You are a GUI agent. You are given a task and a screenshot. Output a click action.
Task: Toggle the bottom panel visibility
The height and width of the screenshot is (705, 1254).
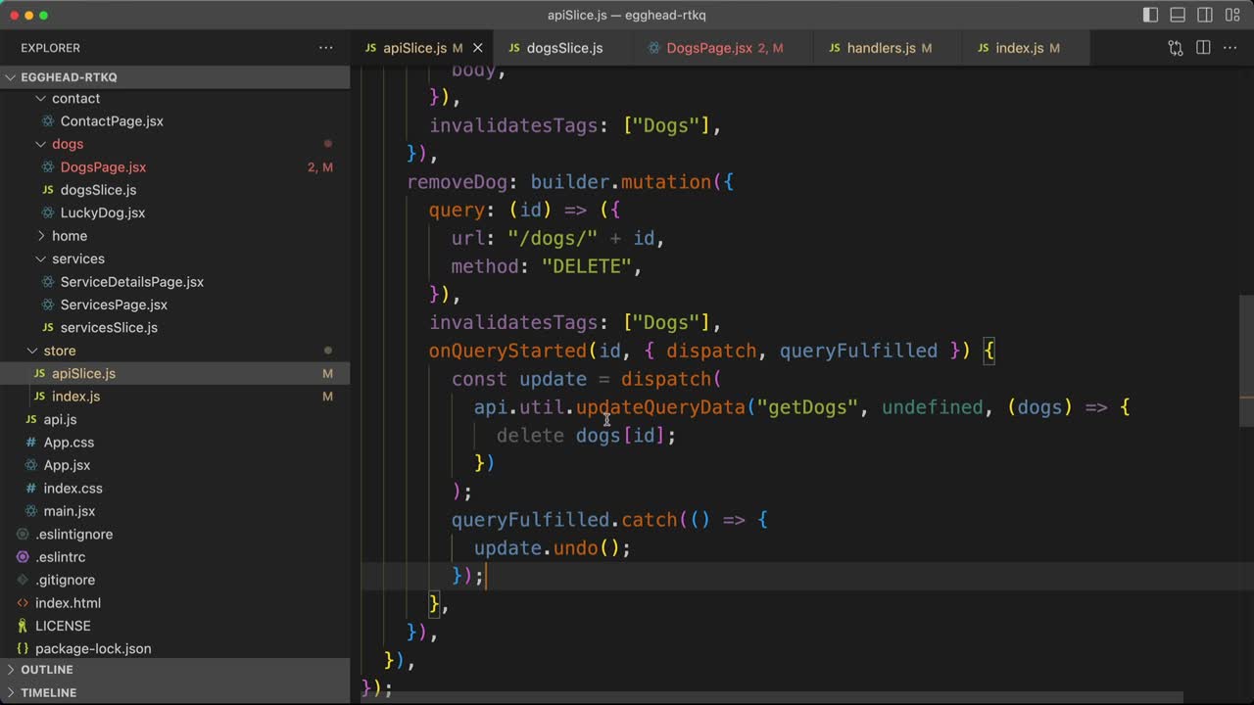(x=1178, y=15)
